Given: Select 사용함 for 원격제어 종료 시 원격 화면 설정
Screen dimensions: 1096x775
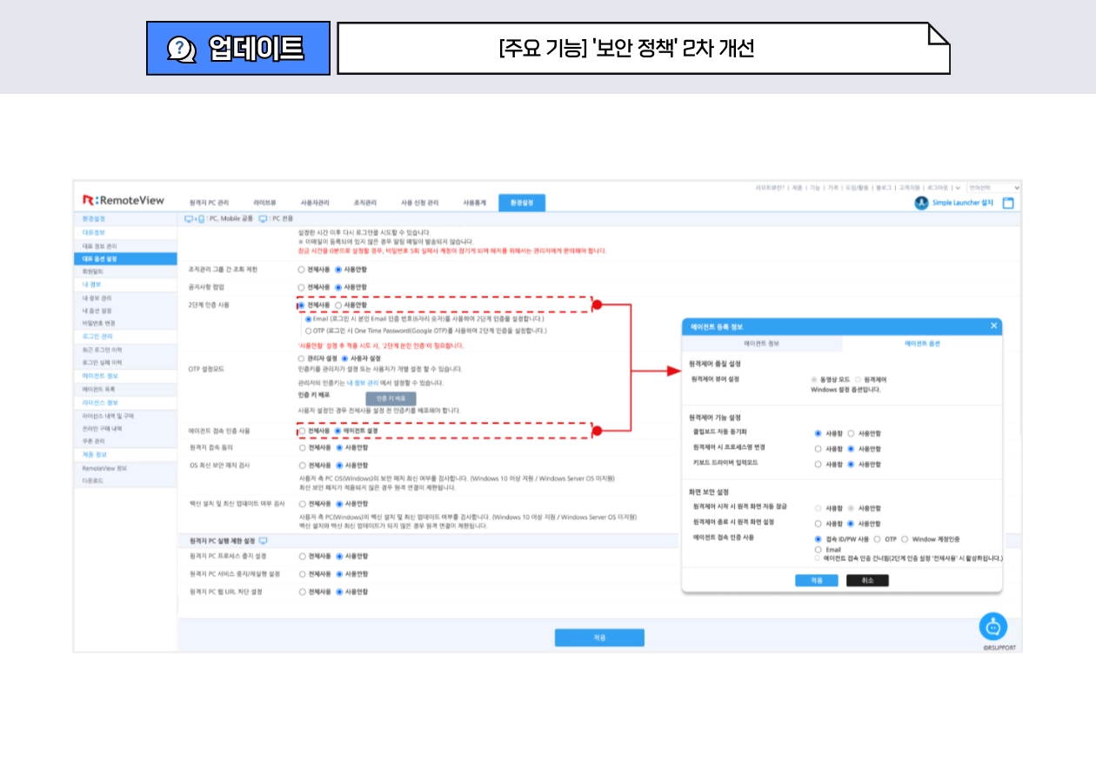Looking at the screenshot, I should point(818,524).
